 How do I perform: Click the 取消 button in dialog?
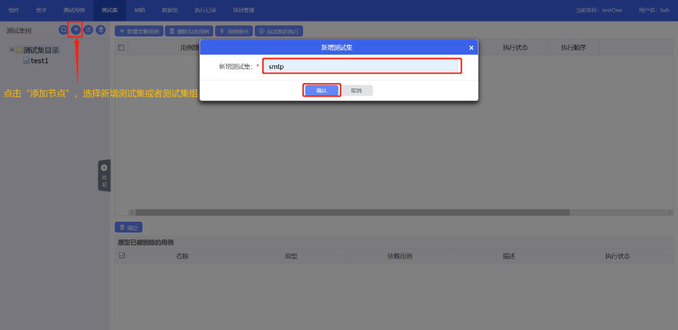(356, 91)
